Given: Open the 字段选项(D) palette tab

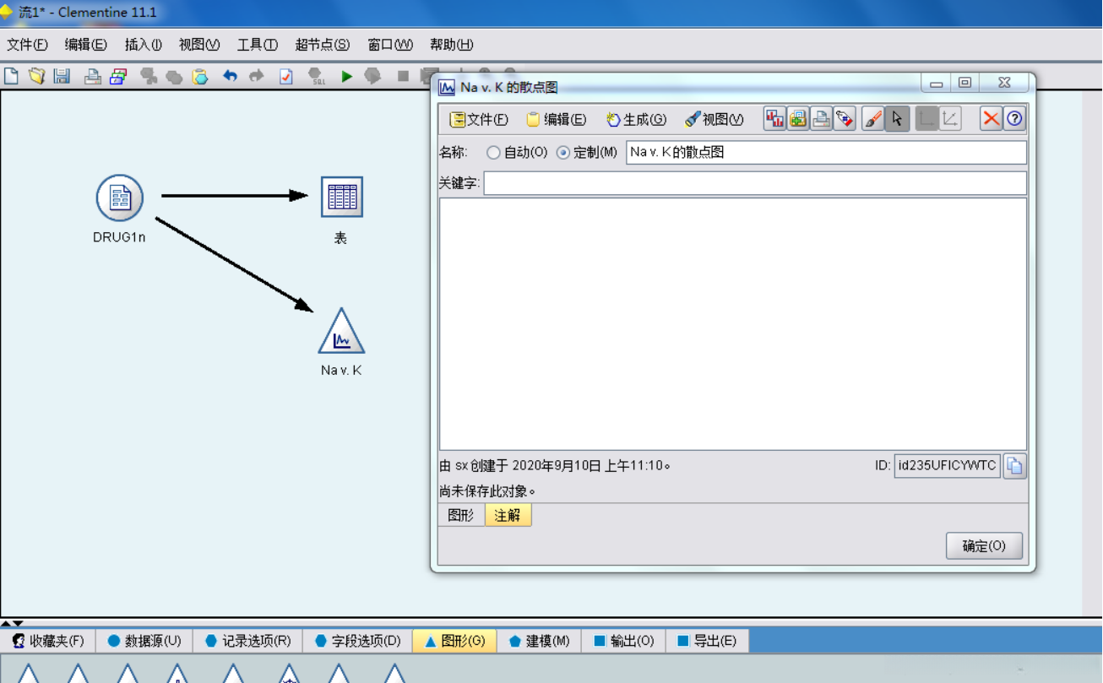Looking at the screenshot, I should pyautogui.click(x=357, y=641).
